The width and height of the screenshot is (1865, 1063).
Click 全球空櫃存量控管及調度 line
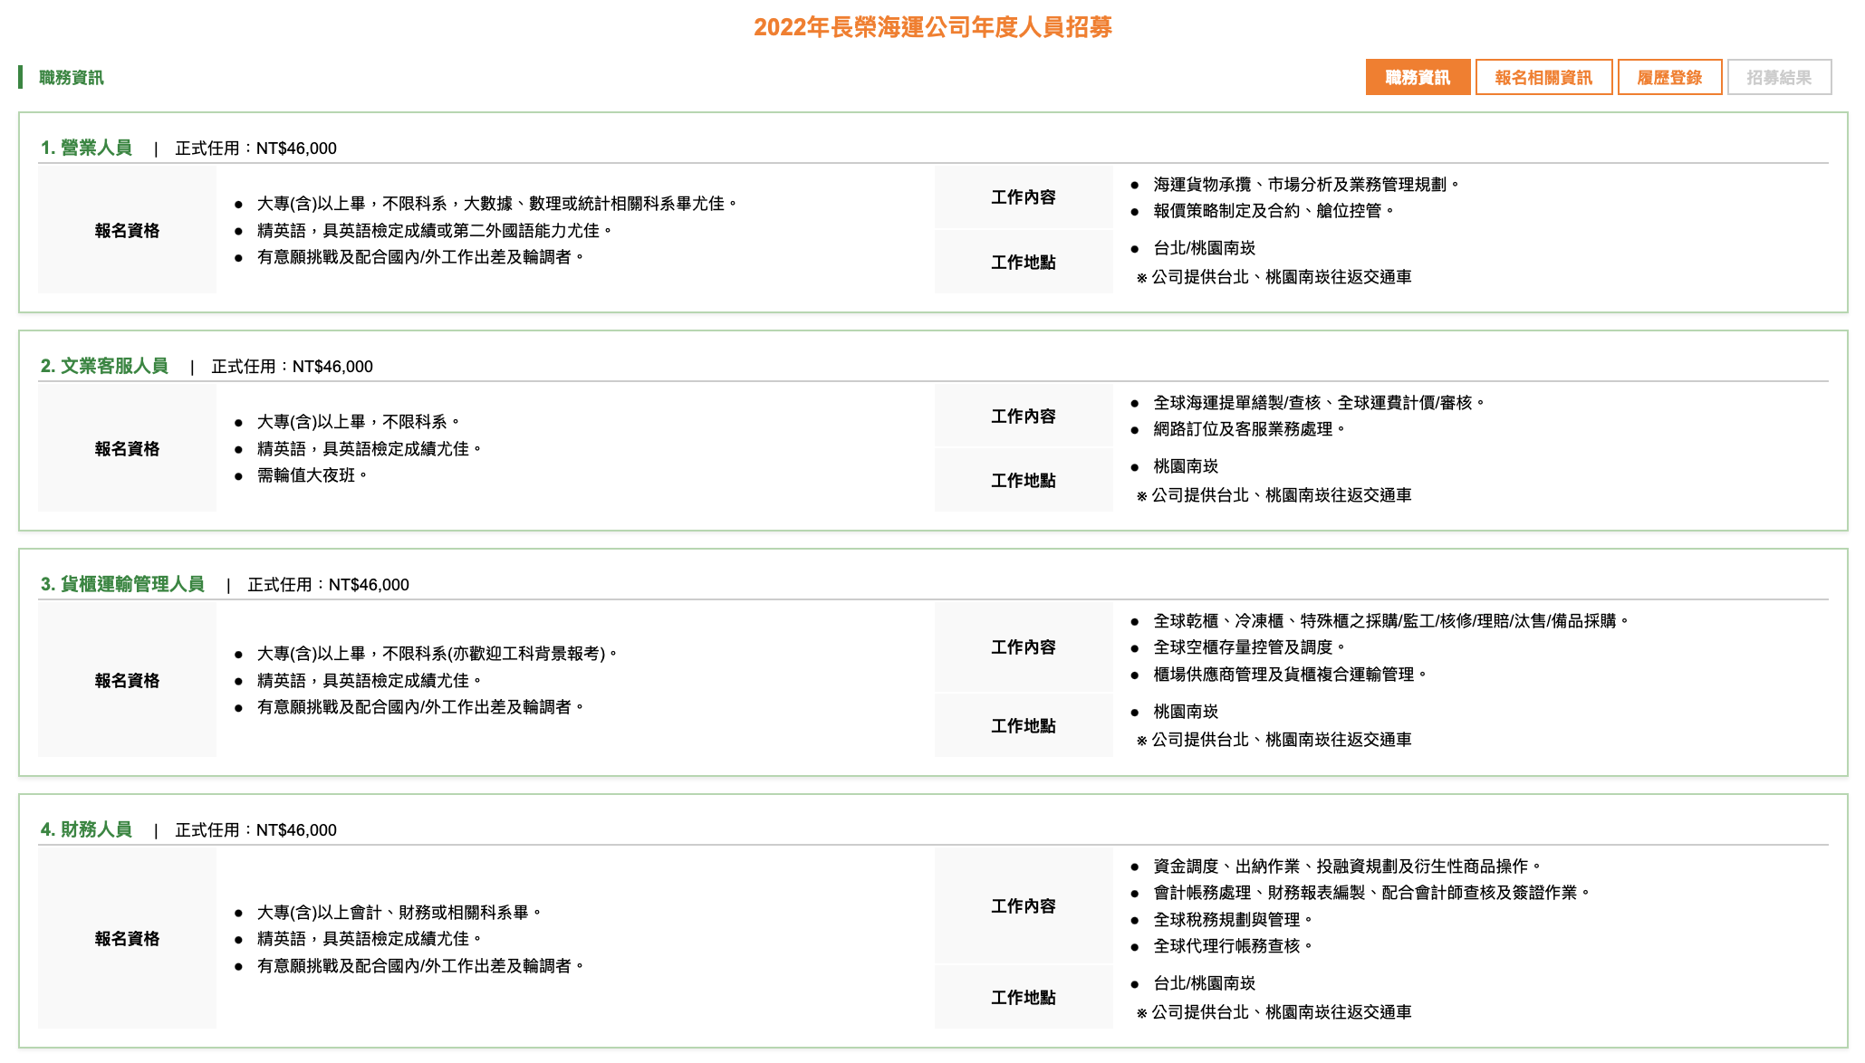pos(1248,647)
